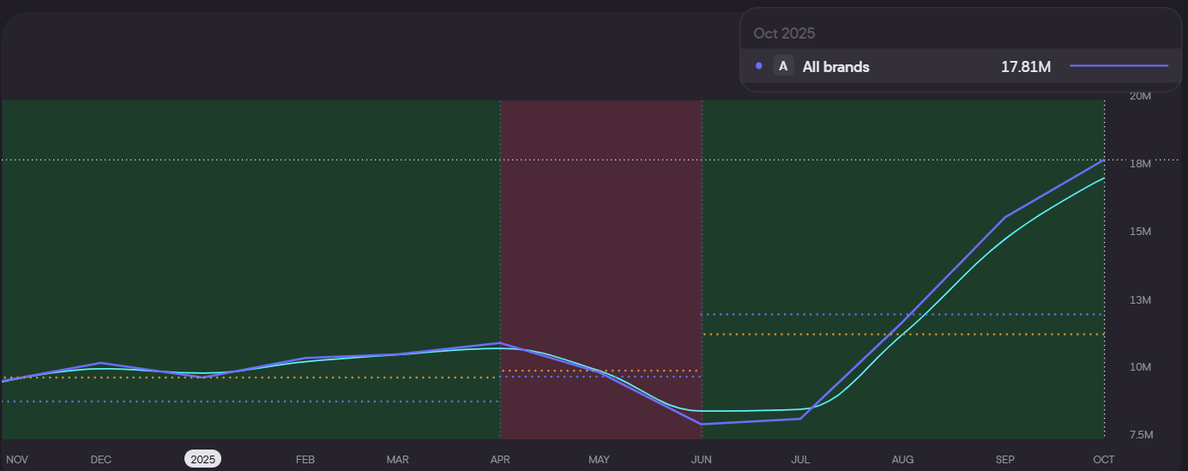Click the purple line sample in the tooltip
This screenshot has width=1188, height=471.
[1119, 66]
